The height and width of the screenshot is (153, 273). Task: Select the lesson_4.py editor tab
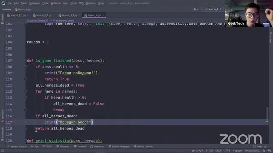94,15
